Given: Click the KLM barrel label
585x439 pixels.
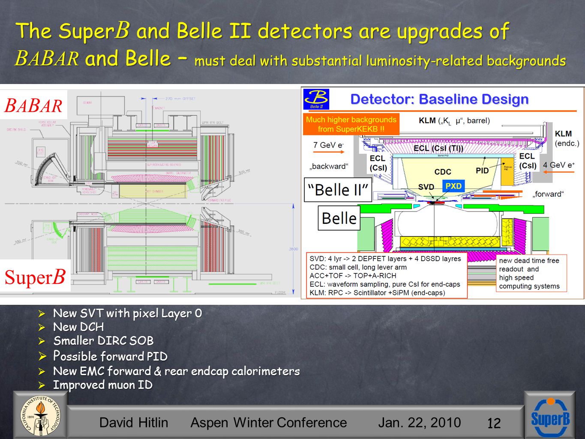Looking at the screenshot, I should tap(454, 121).
